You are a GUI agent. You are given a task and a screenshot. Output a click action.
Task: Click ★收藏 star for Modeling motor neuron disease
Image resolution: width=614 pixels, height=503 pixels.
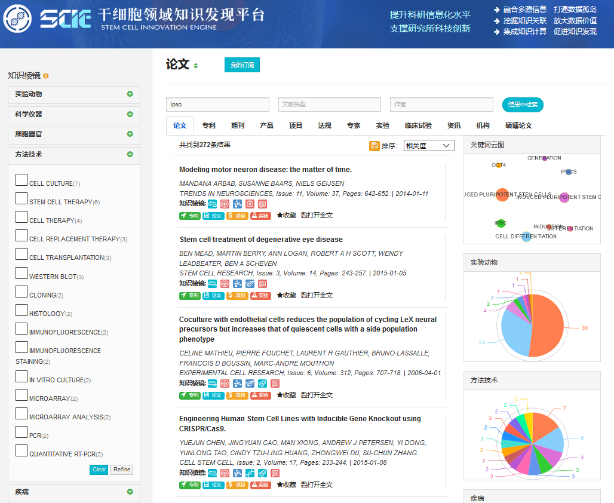[286, 216]
